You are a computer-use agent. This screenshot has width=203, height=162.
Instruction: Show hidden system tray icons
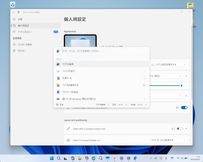[x=151, y=158]
